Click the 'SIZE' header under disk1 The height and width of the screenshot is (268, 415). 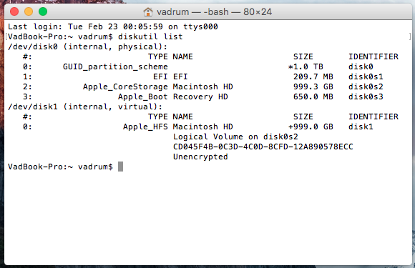(x=303, y=116)
